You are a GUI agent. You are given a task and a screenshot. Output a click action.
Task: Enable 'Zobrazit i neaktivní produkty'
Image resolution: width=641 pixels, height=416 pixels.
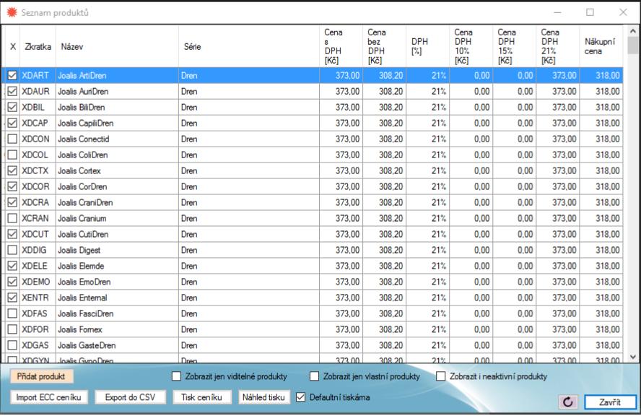440,376
